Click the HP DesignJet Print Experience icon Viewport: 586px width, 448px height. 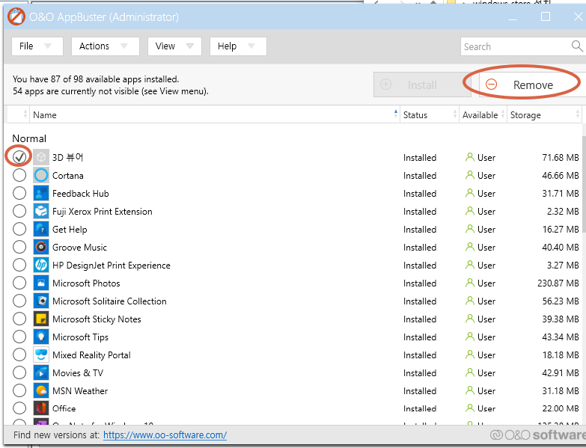[x=41, y=265]
